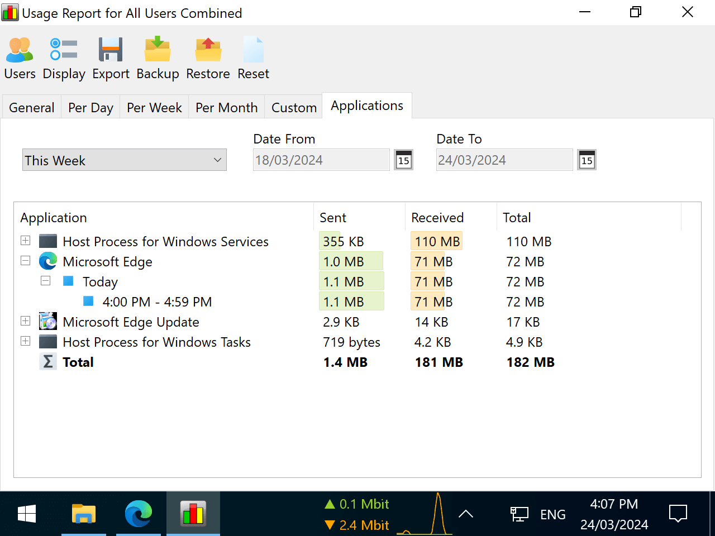715x536 pixels.
Task: Switch to the General tab
Action: pyautogui.click(x=32, y=107)
